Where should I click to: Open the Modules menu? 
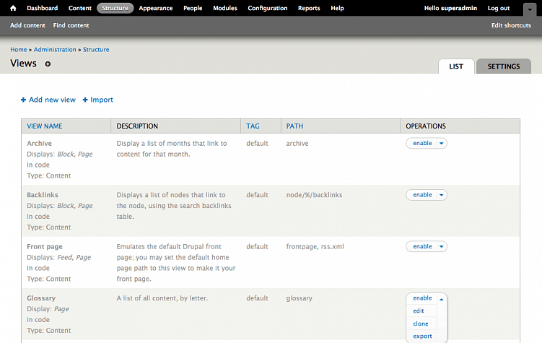click(225, 8)
